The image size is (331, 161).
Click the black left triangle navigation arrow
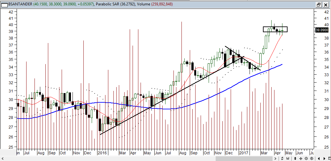(319, 158)
